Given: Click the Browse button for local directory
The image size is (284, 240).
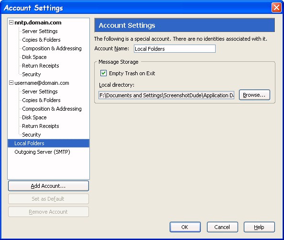Looking at the screenshot, I should [254, 95].
